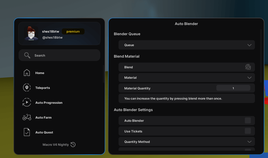Click the fingerprint icon in Blend row
This screenshot has width=268, height=158.
pos(248,67)
